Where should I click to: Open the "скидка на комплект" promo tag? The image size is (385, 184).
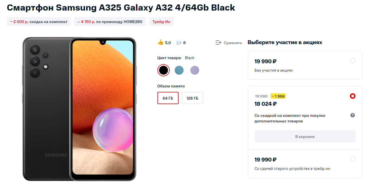coord(39,22)
